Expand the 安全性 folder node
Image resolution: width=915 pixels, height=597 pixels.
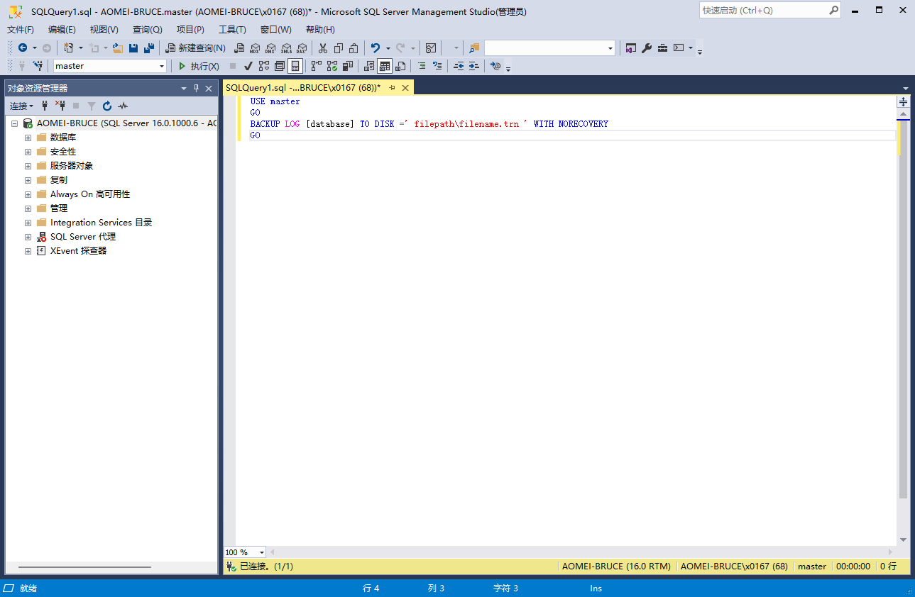point(28,152)
